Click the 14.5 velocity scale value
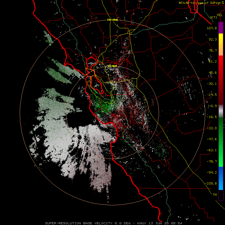This screenshot has height=225, width=225. pos(213,95)
